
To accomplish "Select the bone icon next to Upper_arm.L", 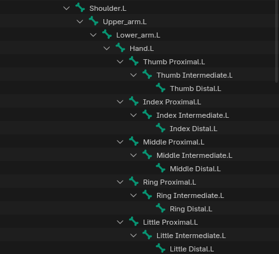I will (x=93, y=21).
